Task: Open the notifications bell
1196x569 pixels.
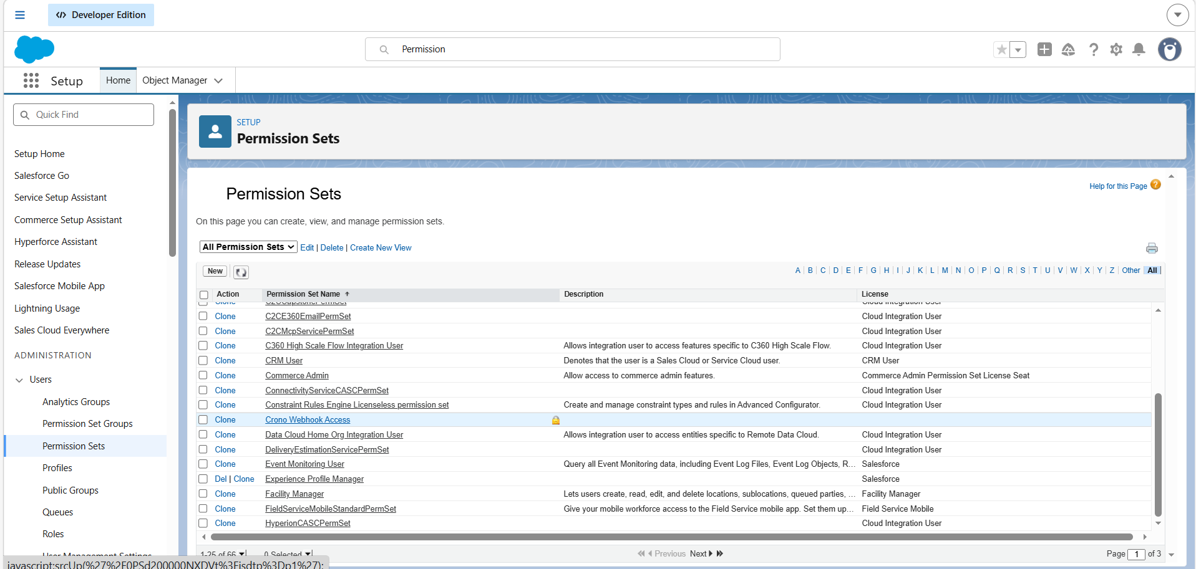Action: [1139, 49]
